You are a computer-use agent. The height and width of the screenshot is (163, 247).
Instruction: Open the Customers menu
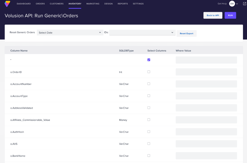click(56, 4)
